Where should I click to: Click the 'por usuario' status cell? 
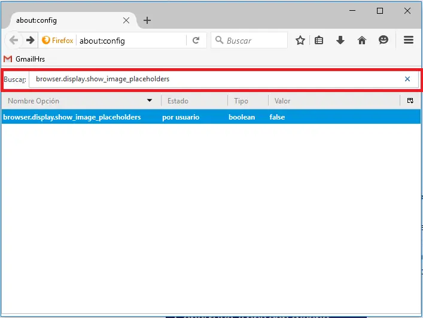tap(181, 117)
